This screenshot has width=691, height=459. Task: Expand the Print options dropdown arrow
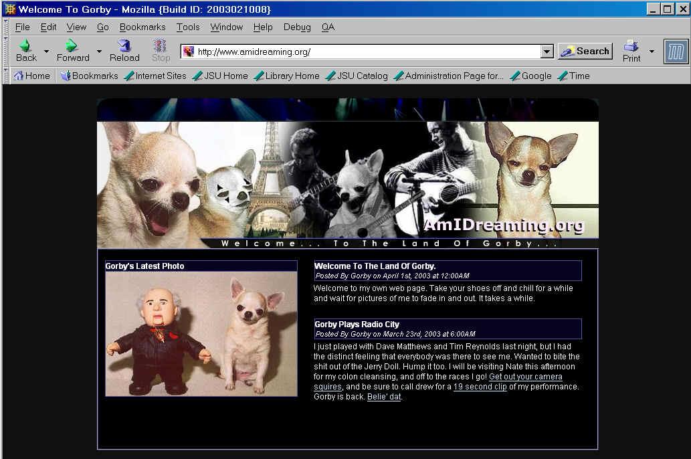click(652, 51)
